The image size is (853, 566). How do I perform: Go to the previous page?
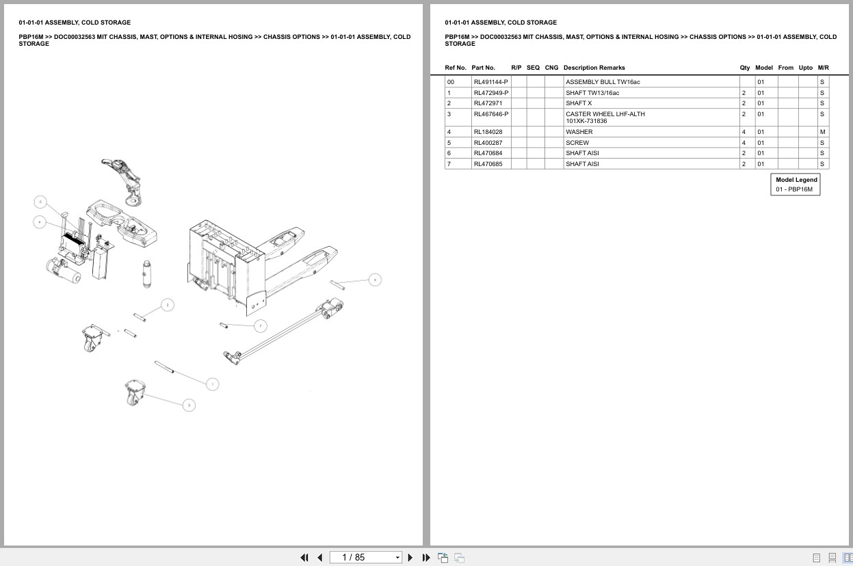point(319,558)
